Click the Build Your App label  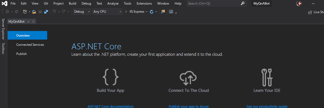pyautogui.click(x=110, y=90)
